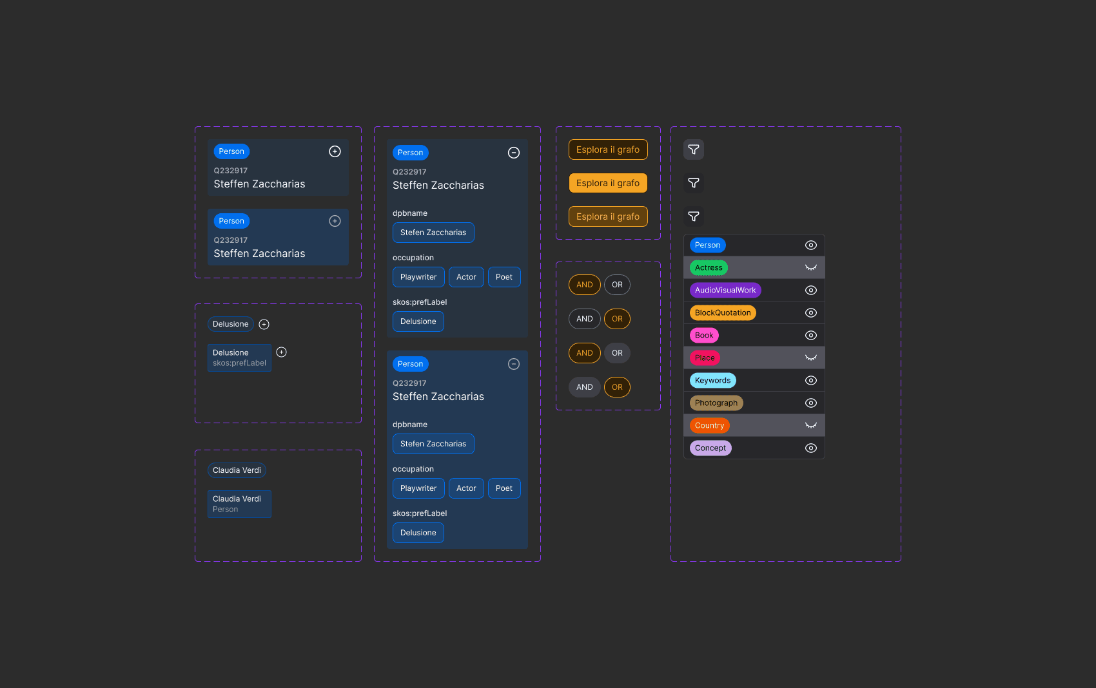Click Stefen Zaccharias chip in lower expanded card
This screenshot has height=688, width=1096.
pos(433,444)
